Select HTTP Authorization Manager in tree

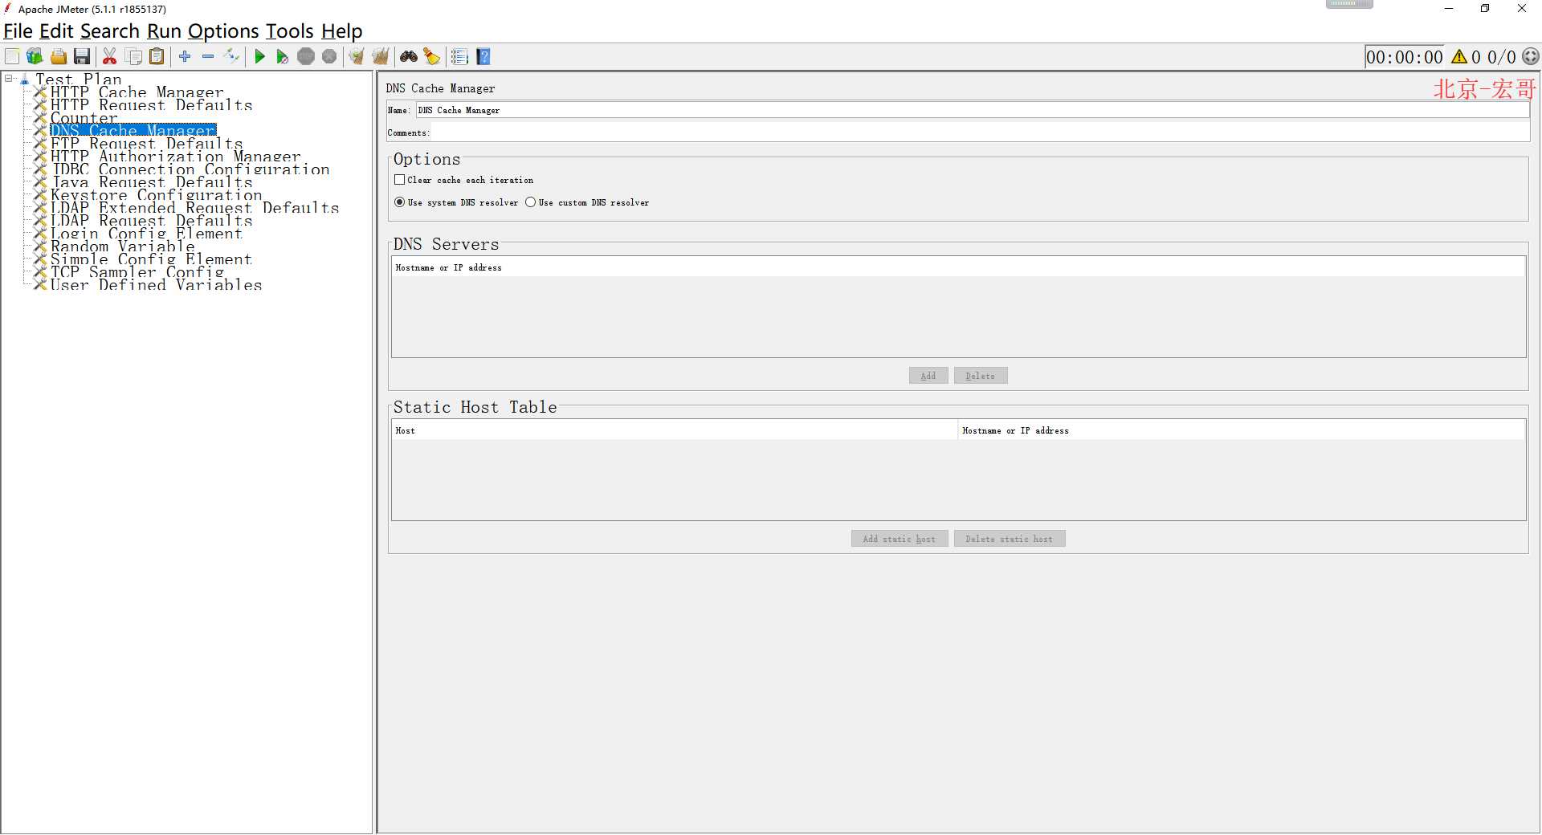(175, 157)
